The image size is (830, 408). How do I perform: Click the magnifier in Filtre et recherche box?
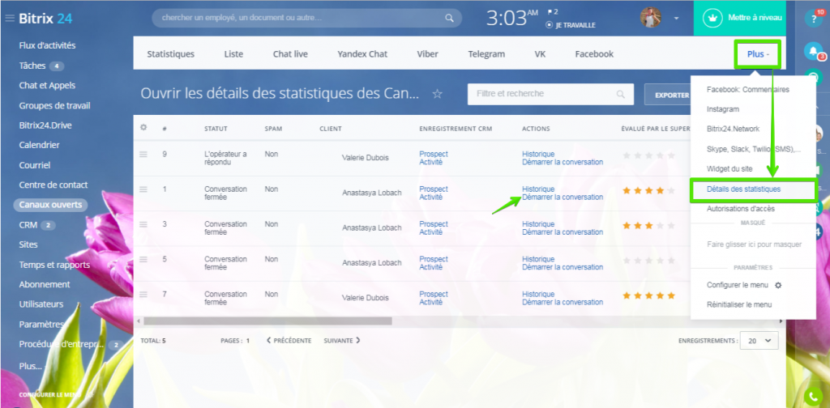point(621,94)
